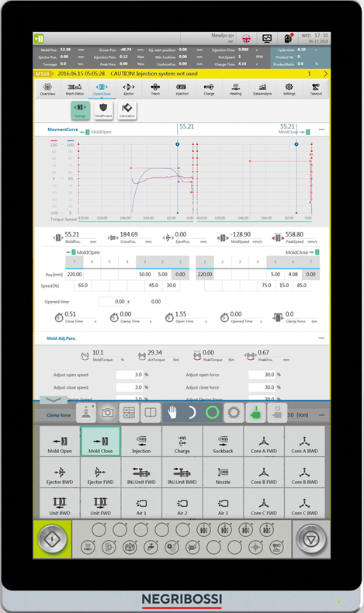This screenshot has height=613, width=364.
Task: Click the green start button at bottom-left
Action: point(52,539)
